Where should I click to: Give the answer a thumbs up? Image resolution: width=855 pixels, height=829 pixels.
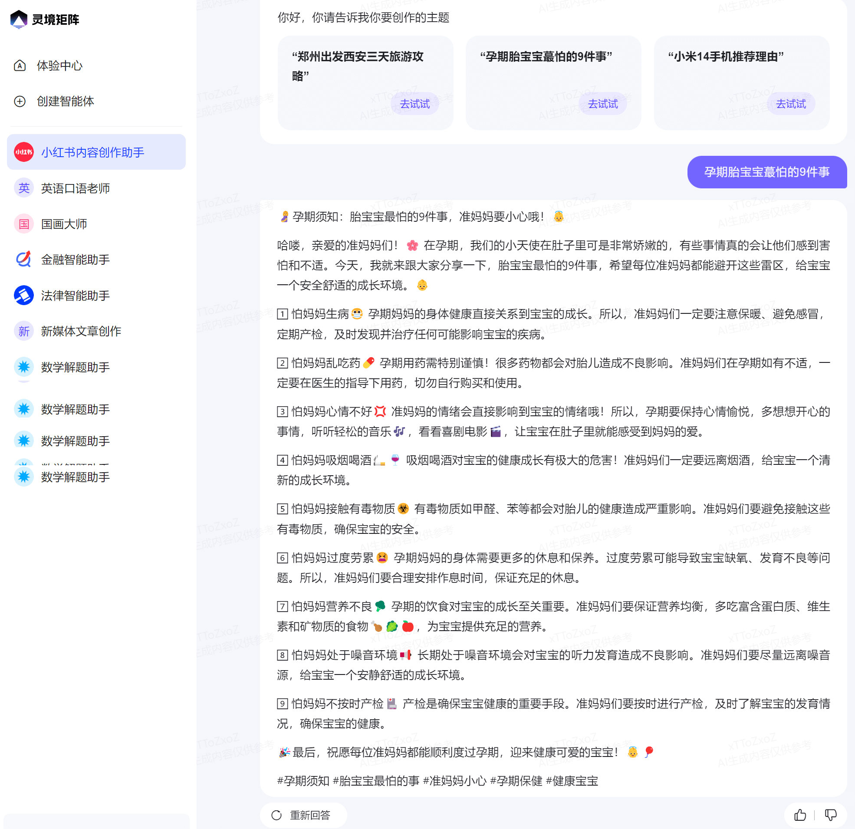coord(800,814)
